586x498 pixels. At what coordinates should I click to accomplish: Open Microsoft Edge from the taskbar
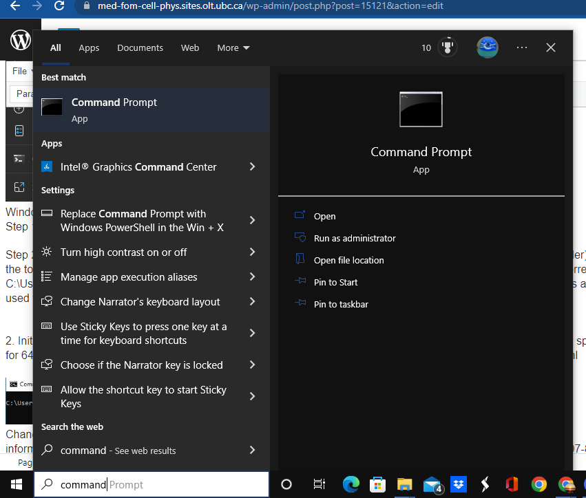pos(351,484)
